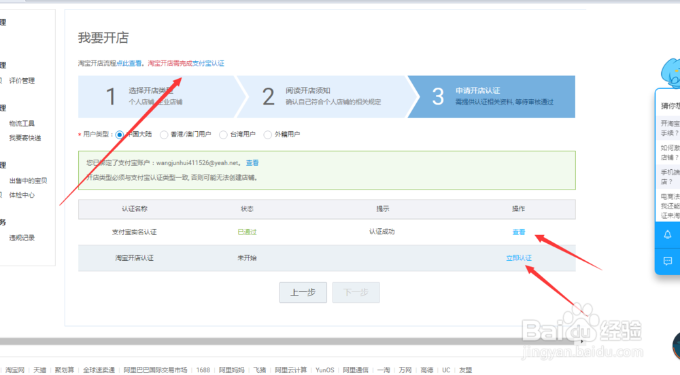Click 立即认证 for 淘宝开店认证
Screen dimensions: 680x375
pos(519,257)
